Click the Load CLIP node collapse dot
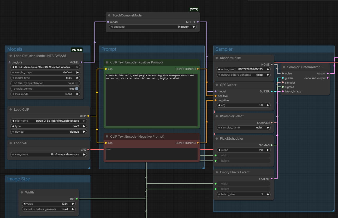338x218 pixels. 11,110
